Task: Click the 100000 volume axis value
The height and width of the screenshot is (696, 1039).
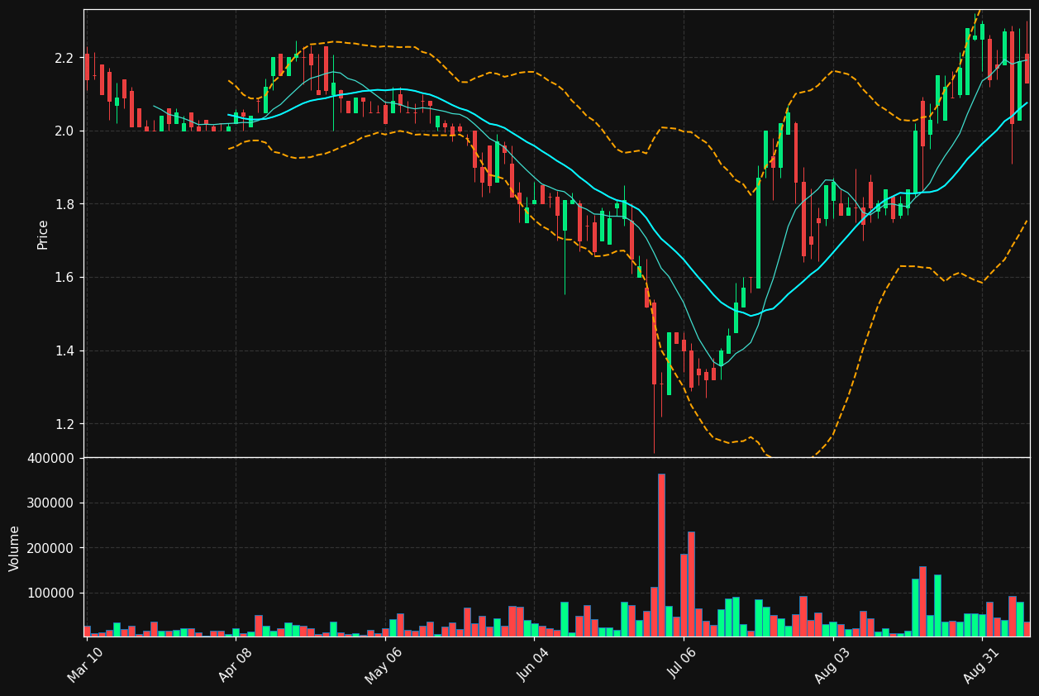Action: pos(51,593)
